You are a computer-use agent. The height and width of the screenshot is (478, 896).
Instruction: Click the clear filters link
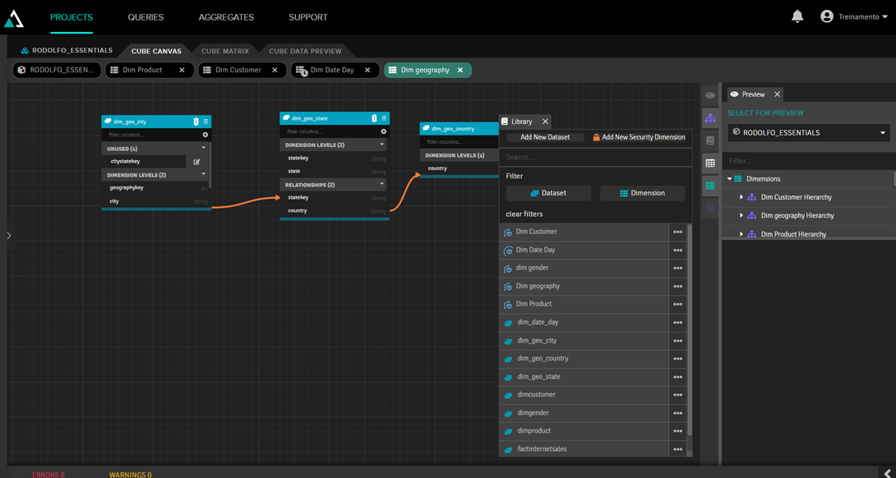tap(524, 214)
